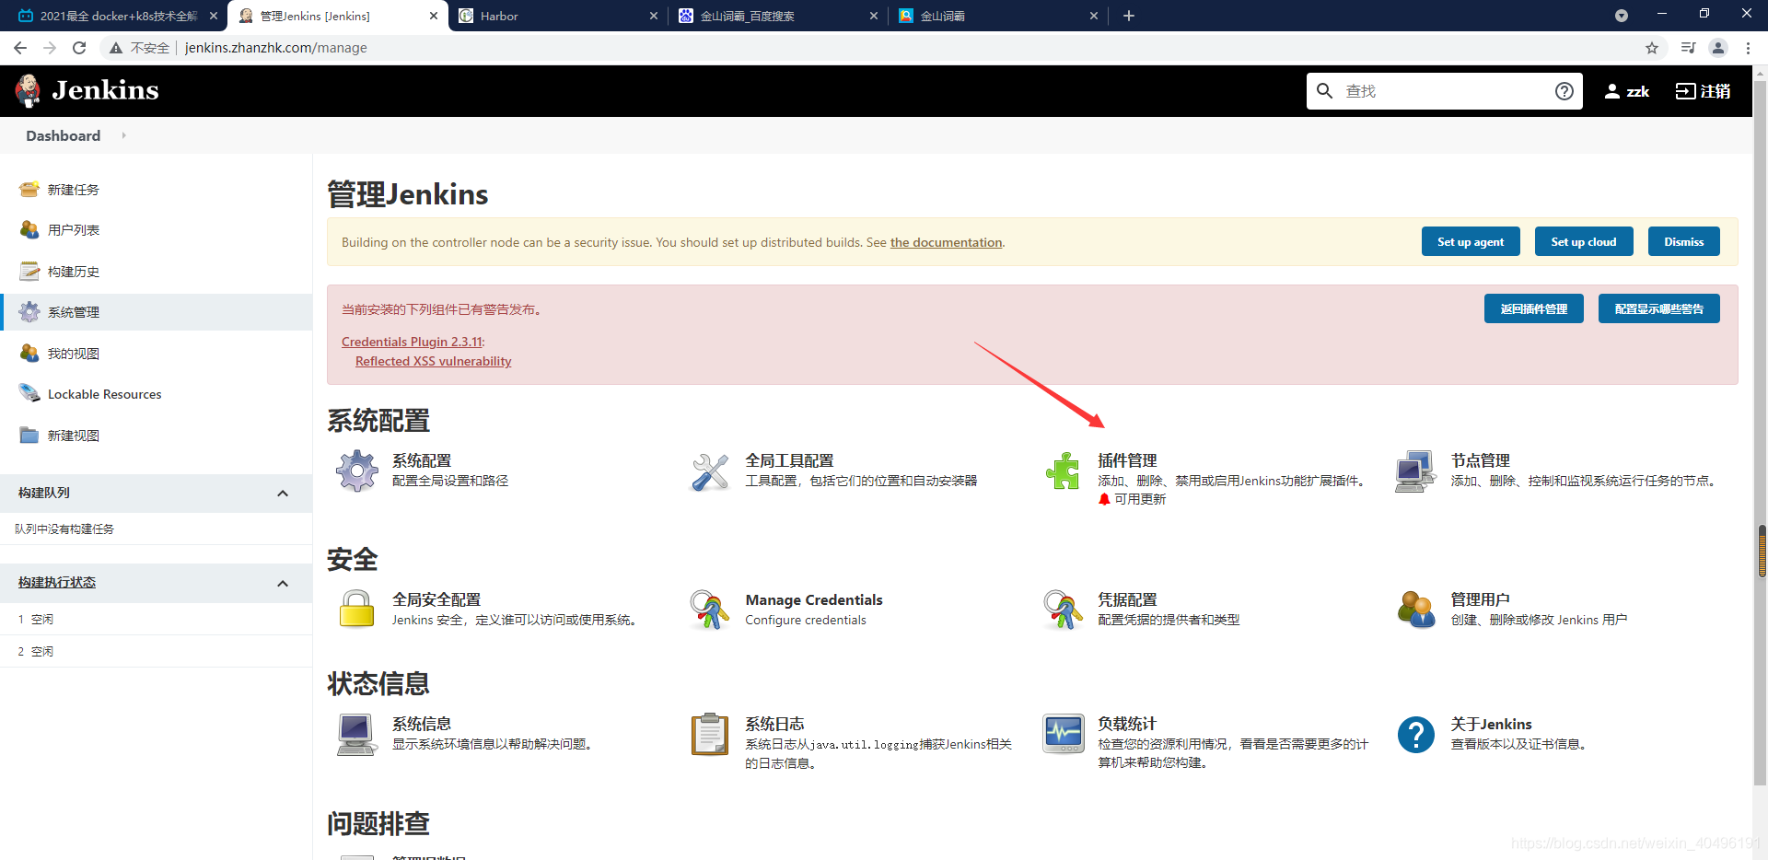This screenshot has width=1768, height=860.
Task: Click the 我的视图 sidebar icon
Action: (29, 354)
